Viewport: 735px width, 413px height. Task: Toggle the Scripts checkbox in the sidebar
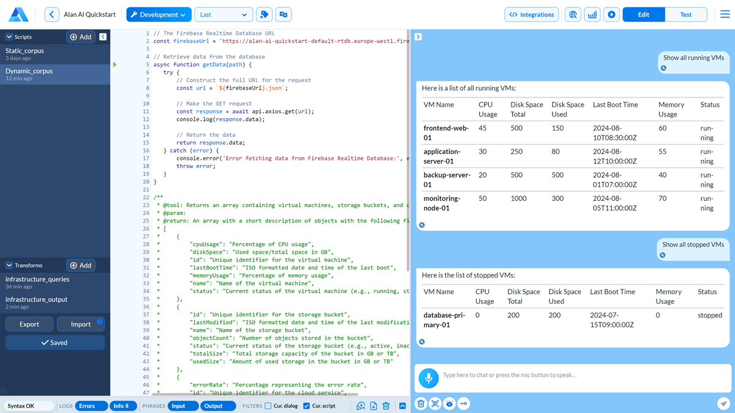[9, 37]
